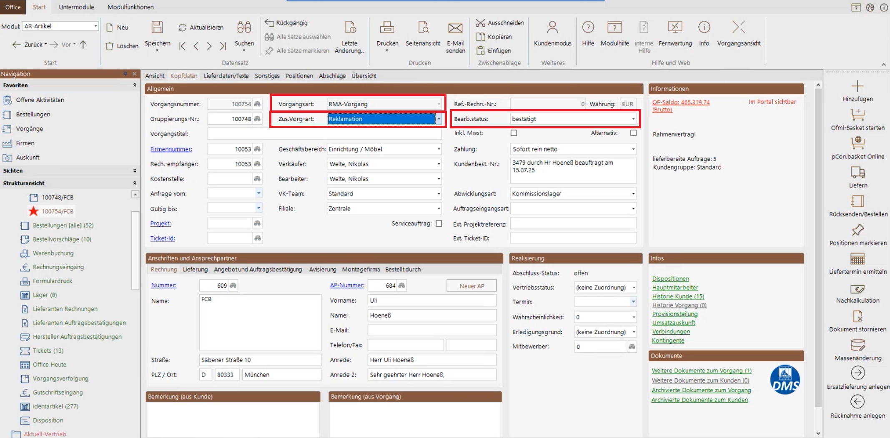Open the Historie Kunde (15) link
This screenshot has width=890, height=438.
pos(678,296)
